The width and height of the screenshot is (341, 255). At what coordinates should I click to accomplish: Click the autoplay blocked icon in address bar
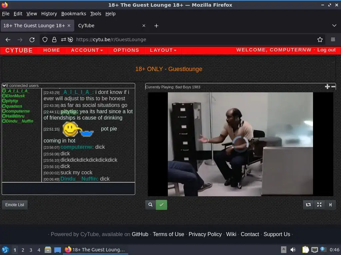(x=70, y=40)
